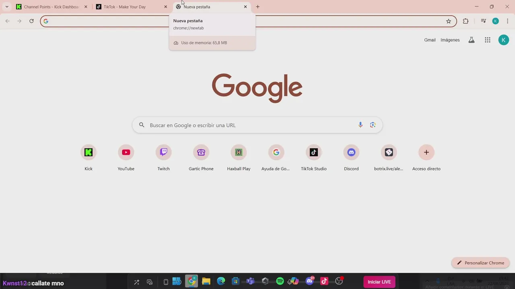
Task: Open the Extensions puzzle icon
Action: [466, 21]
